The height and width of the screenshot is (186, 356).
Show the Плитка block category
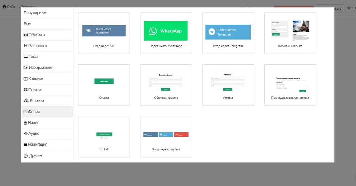pos(47,89)
